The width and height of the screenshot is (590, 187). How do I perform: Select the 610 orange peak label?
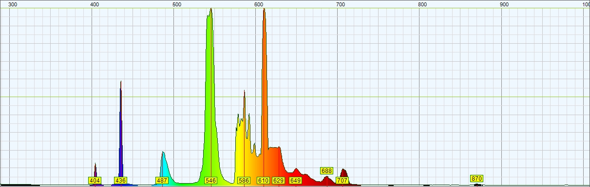(x=263, y=180)
